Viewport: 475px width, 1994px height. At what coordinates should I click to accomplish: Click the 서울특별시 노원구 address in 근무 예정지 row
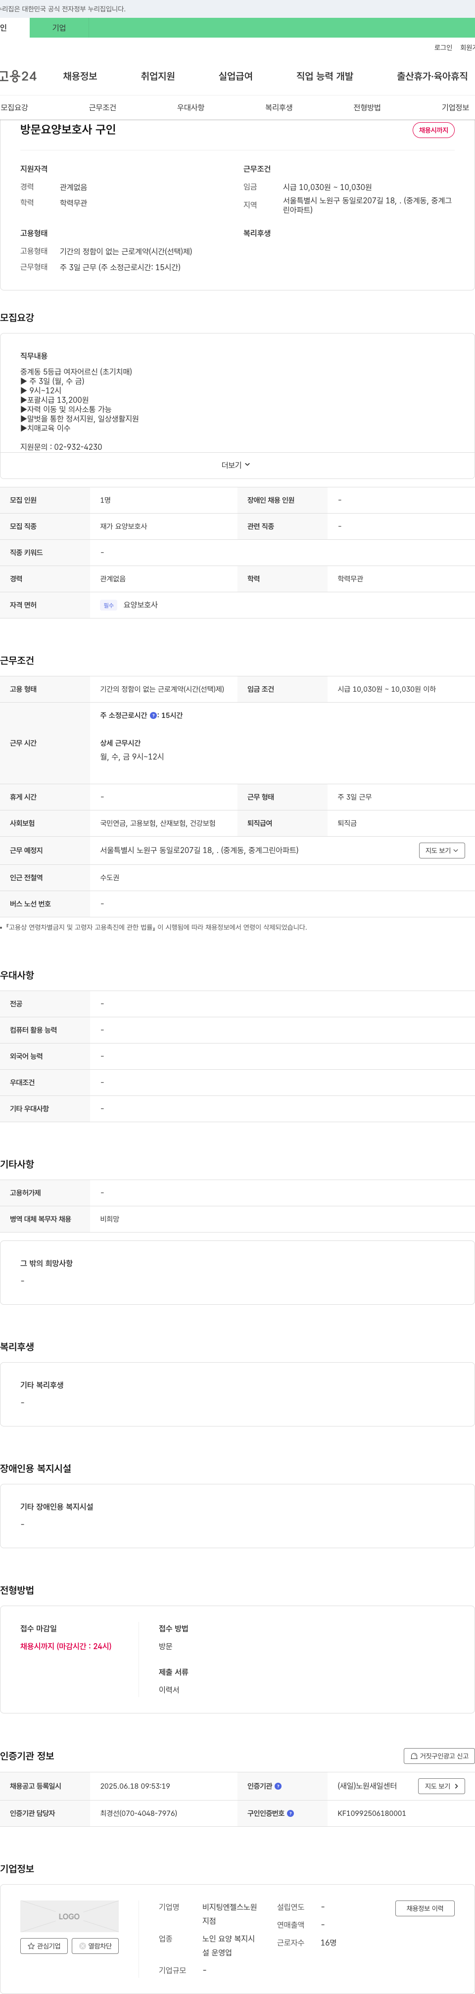pos(199,850)
